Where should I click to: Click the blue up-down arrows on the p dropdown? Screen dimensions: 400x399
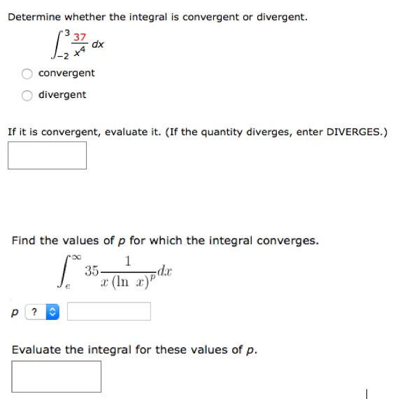pos(52,311)
